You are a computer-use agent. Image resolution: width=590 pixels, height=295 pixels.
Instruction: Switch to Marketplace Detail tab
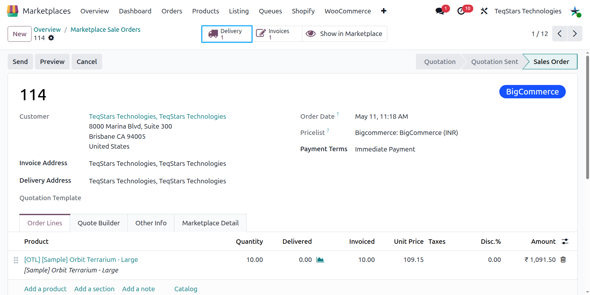[x=210, y=223]
